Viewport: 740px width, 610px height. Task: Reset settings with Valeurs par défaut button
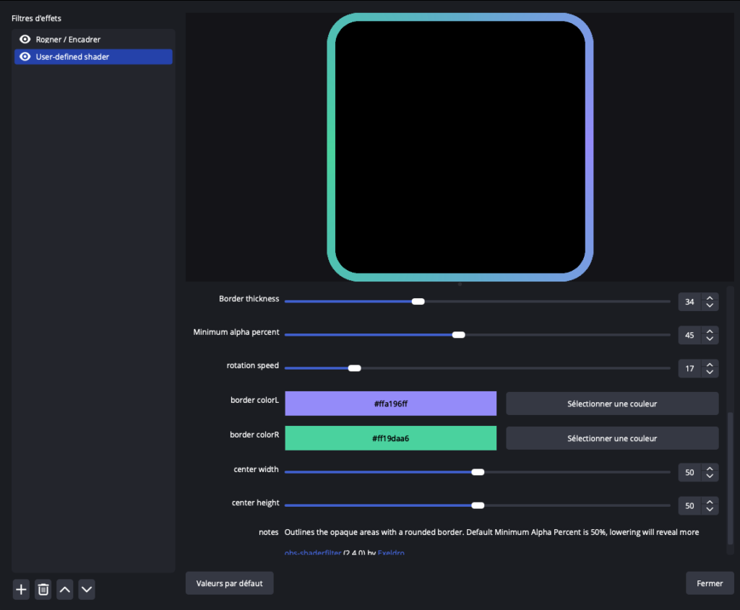pyautogui.click(x=229, y=583)
